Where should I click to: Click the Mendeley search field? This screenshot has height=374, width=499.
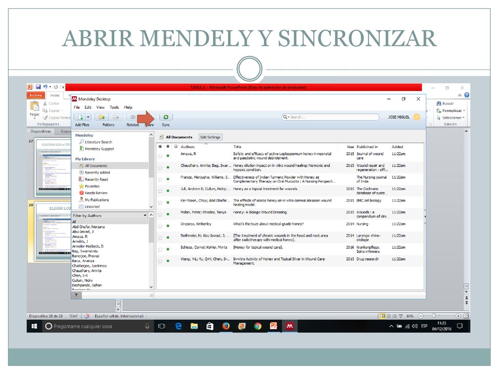tap(330, 117)
